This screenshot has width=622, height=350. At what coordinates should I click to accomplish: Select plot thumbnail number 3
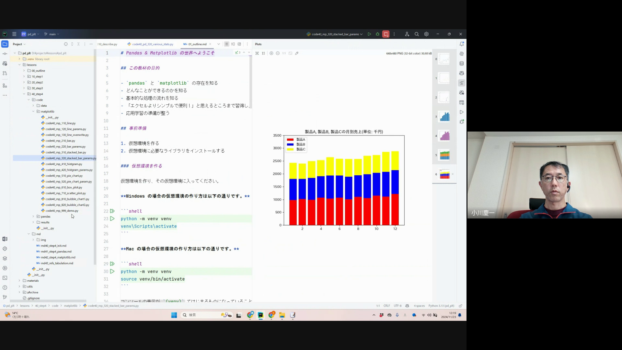point(444,117)
